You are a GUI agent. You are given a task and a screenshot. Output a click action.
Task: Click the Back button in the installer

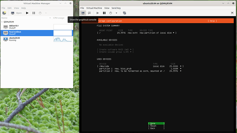coord(156,129)
